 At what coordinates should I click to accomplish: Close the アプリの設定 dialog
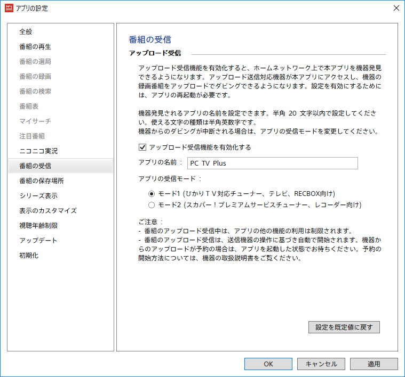coord(396,8)
